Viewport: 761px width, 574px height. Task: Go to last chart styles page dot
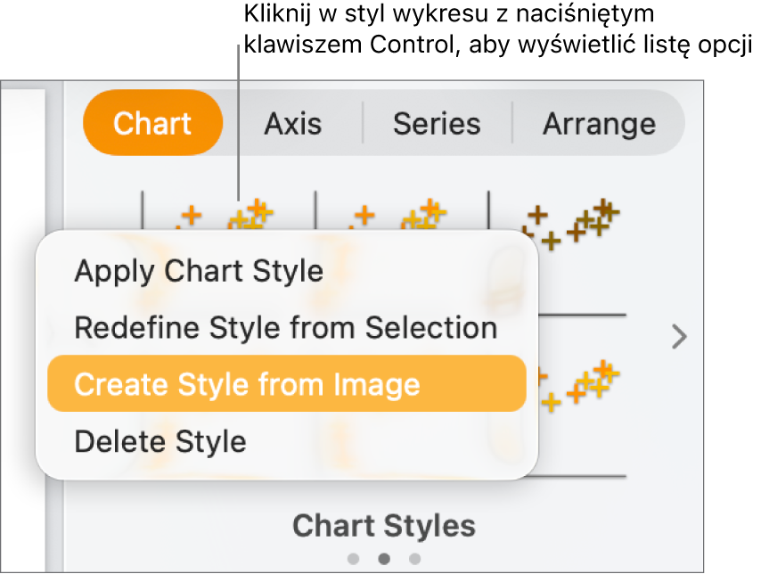[x=414, y=559]
